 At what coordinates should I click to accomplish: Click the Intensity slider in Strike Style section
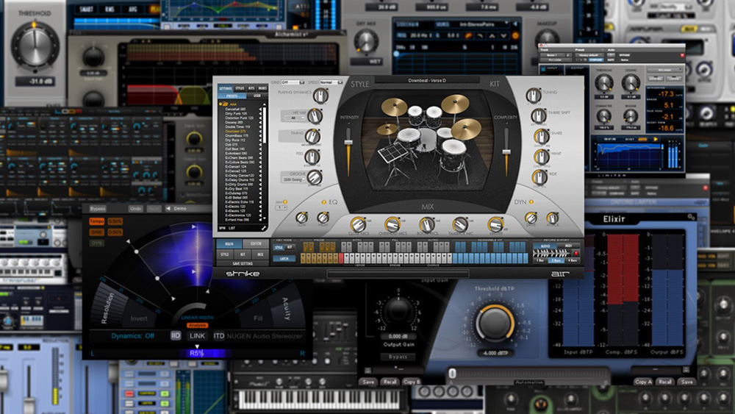[x=348, y=143]
